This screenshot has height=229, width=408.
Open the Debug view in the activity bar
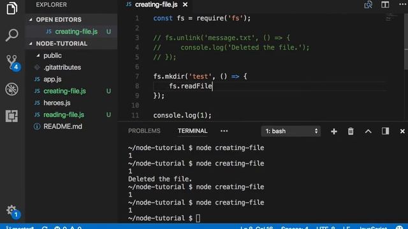[11, 89]
